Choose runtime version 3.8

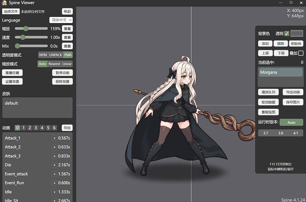coord(281,133)
